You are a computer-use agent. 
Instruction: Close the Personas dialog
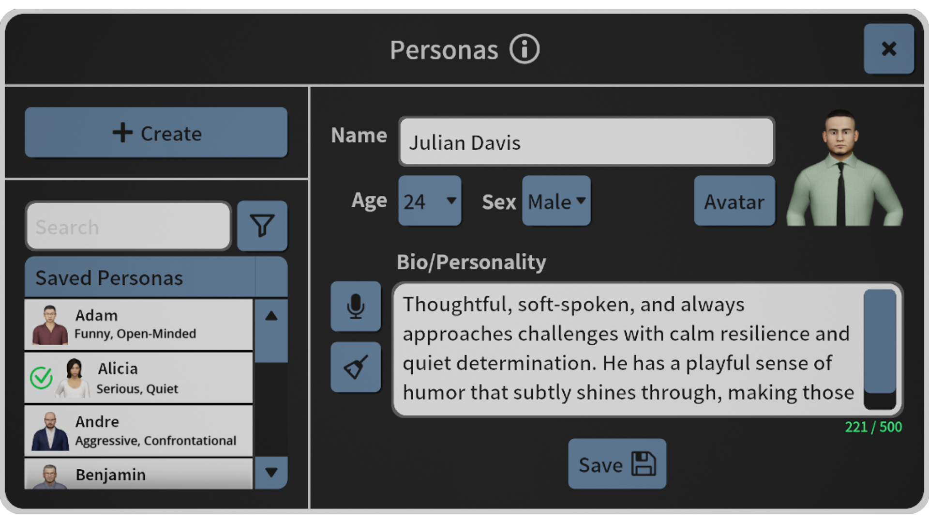click(x=889, y=48)
